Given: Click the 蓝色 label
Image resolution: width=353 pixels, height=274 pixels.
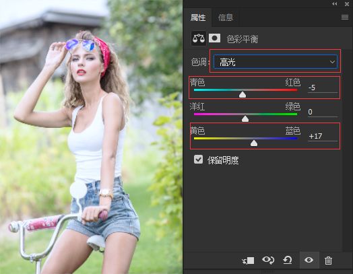Looking at the screenshot, I should (x=293, y=131).
